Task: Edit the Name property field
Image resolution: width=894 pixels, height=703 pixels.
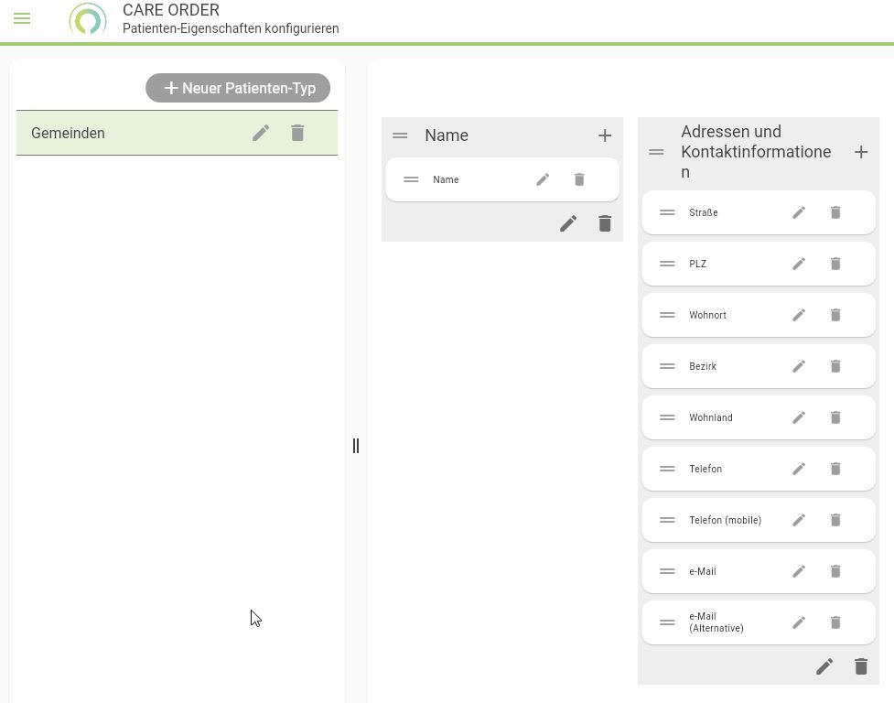Action: click(x=543, y=179)
